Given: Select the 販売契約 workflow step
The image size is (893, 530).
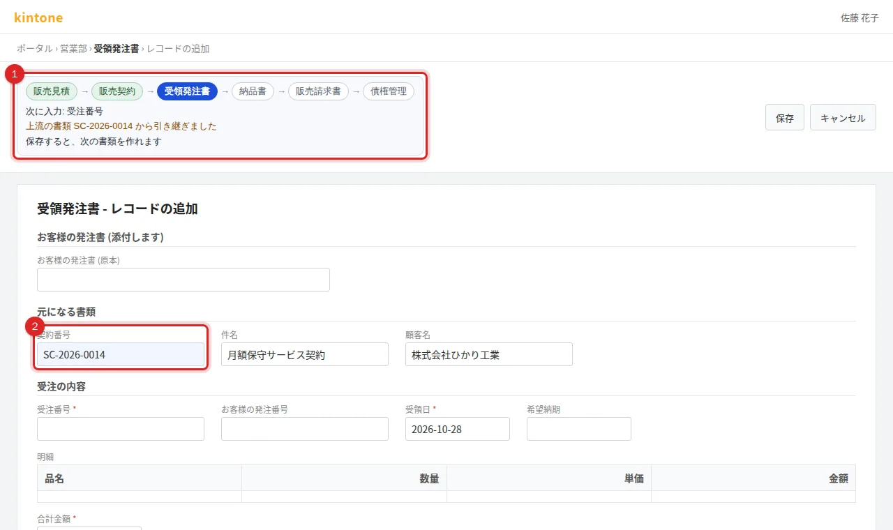Looking at the screenshot, I should click(x=117, y=91).
